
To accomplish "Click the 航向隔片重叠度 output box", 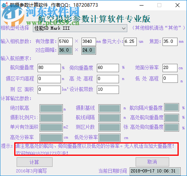I will pyautogui.click(x=172, y=107).
